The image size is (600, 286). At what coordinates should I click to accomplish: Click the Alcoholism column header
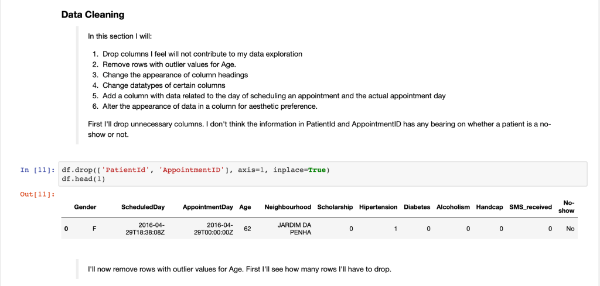click(x=454, y=207)
